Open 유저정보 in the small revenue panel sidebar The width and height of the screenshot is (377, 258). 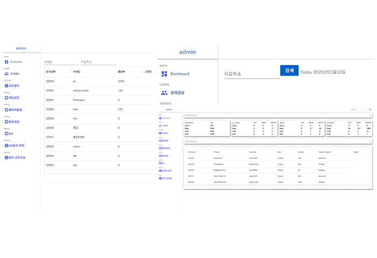coord(164,126)
